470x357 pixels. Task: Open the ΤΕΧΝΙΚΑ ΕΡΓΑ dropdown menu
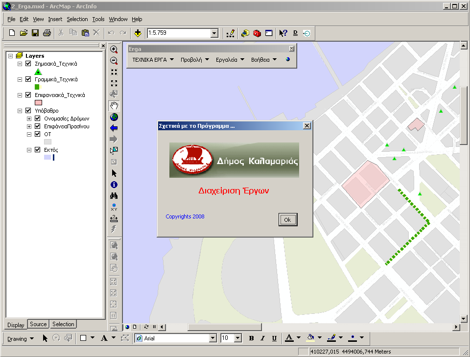point(153,60)
